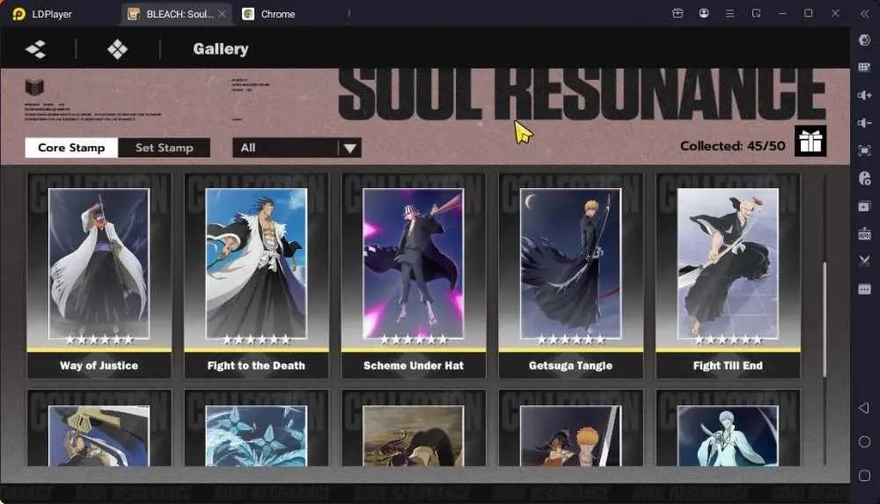Open the operation recorder icon in sidebar
880x504 pixels.
864,178
